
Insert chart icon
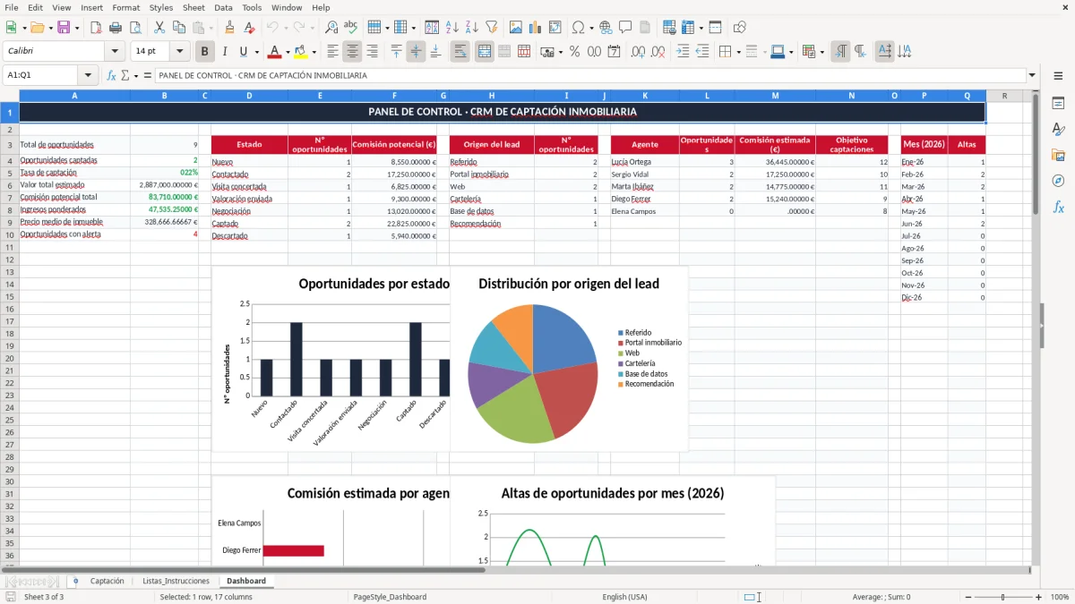pyautogui.click(x=536, y=28)
